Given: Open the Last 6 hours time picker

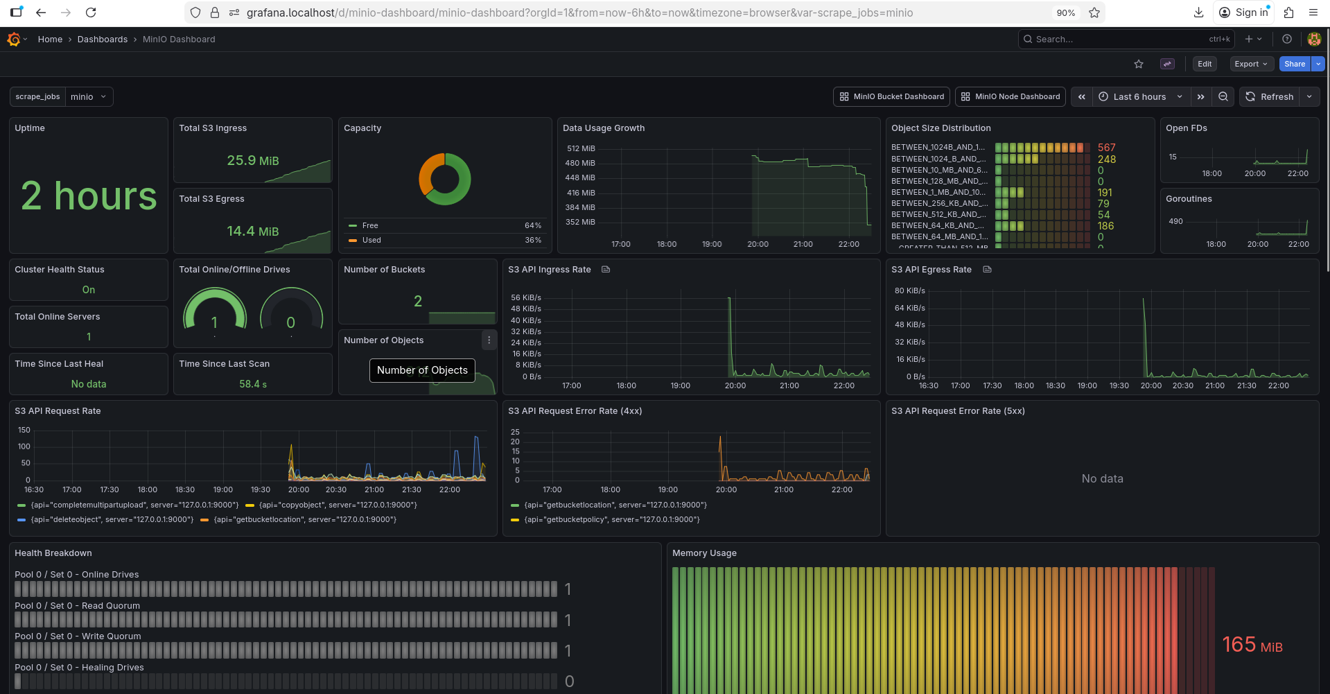Looking at the screenshot, I should 1141,97.
